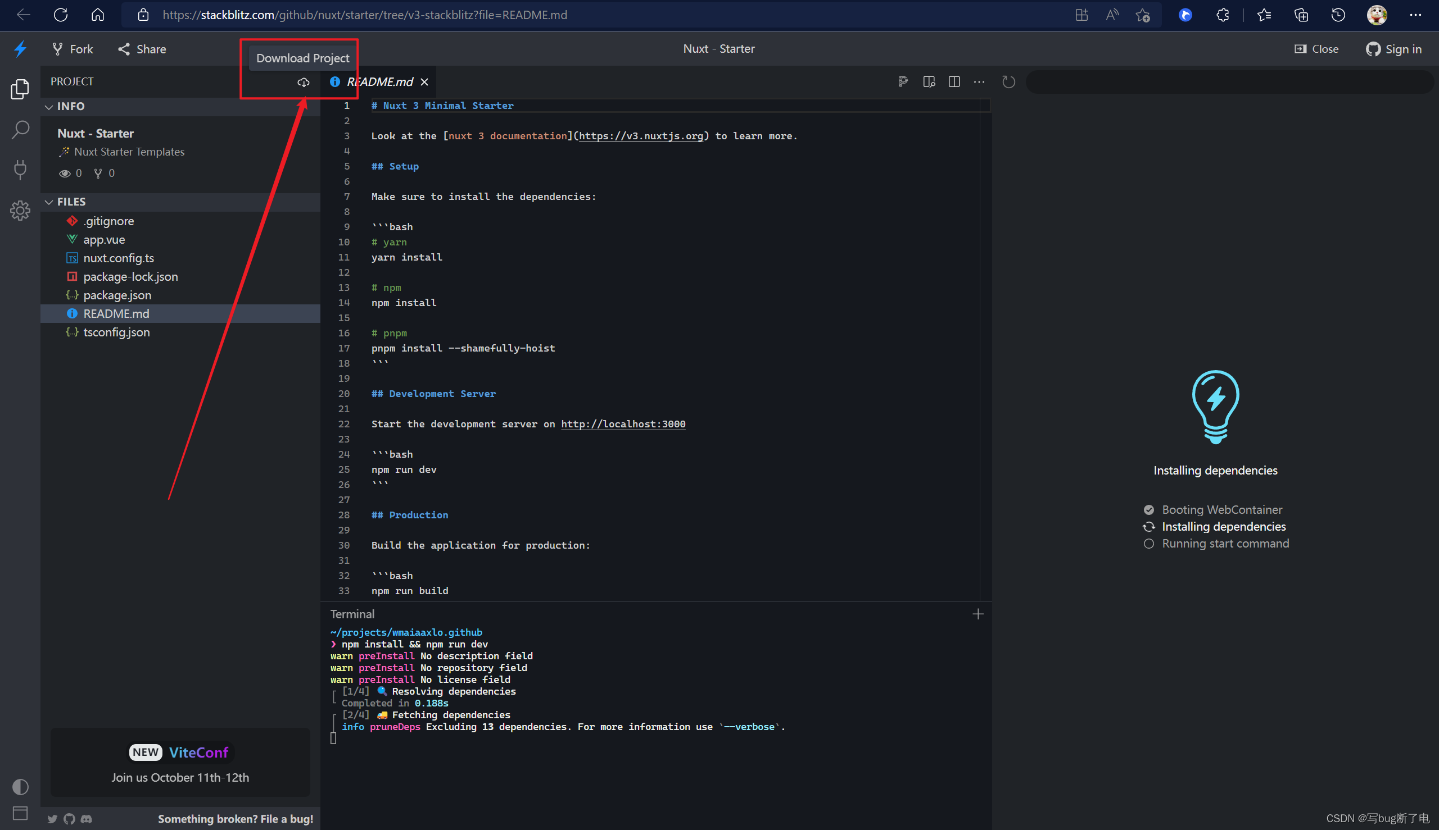Screen dimensions: 1439x830
Task: Go to browser home page icon
Action: pos(98,15)
